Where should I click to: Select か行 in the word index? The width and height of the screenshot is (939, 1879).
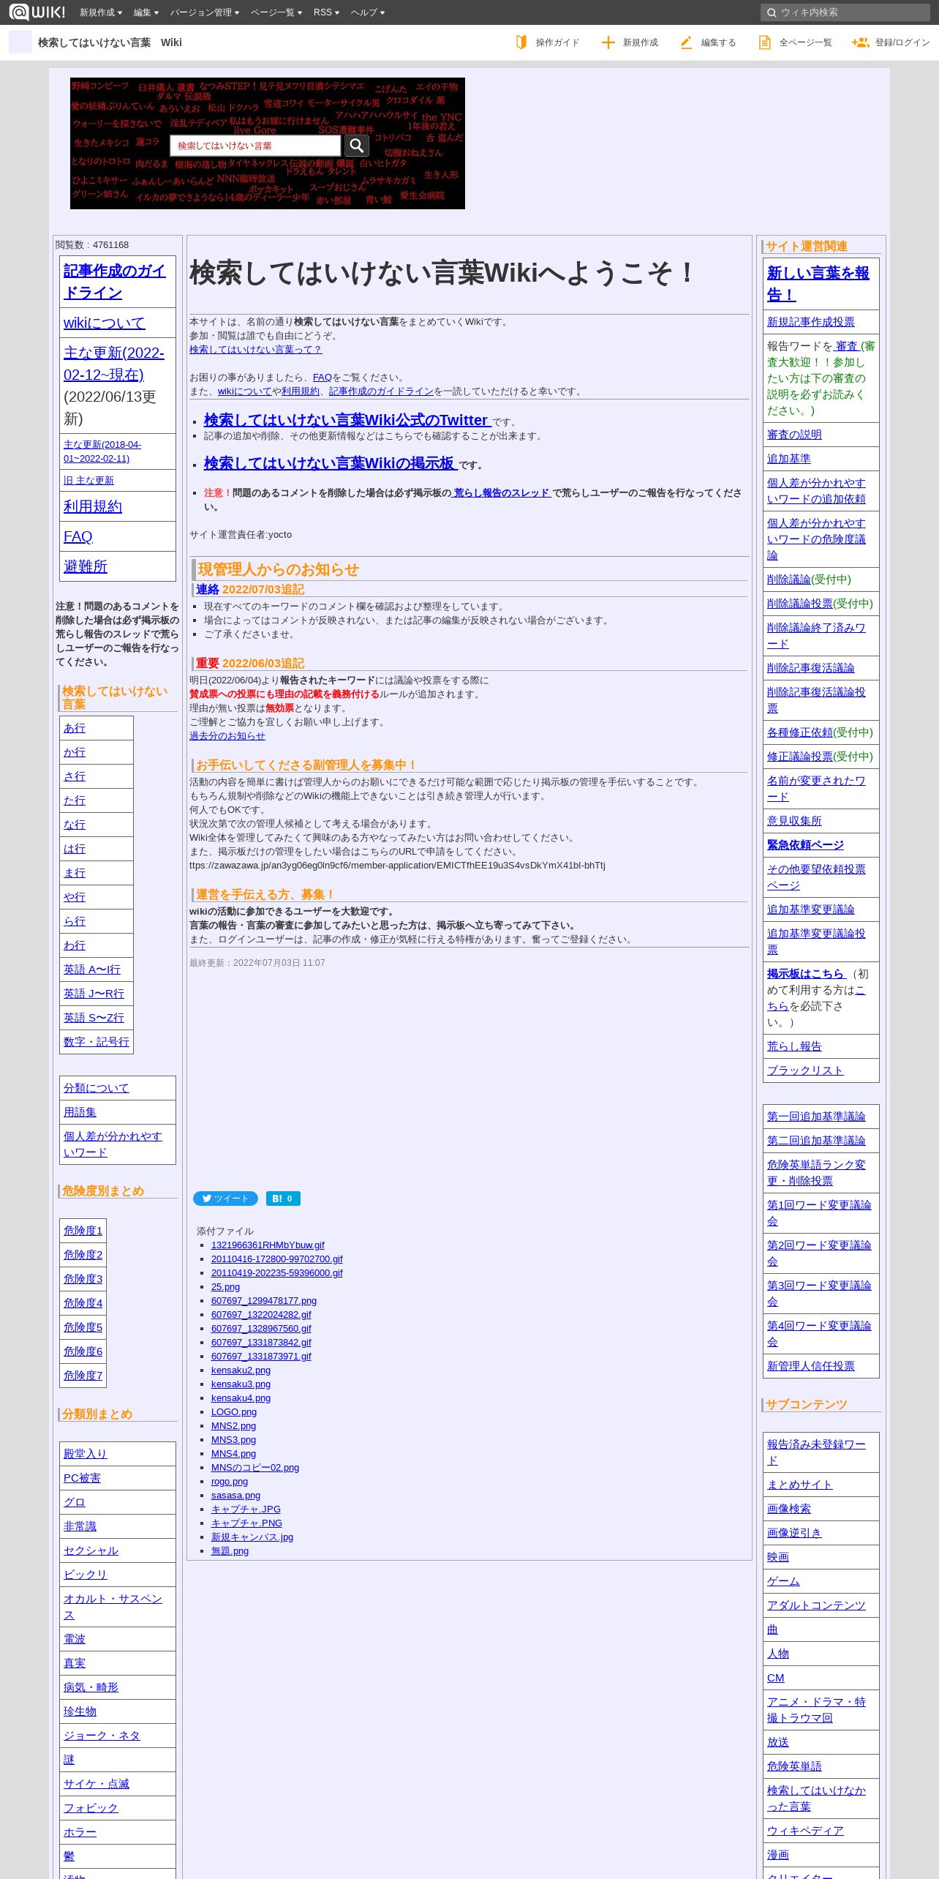[x=74, y=752]
